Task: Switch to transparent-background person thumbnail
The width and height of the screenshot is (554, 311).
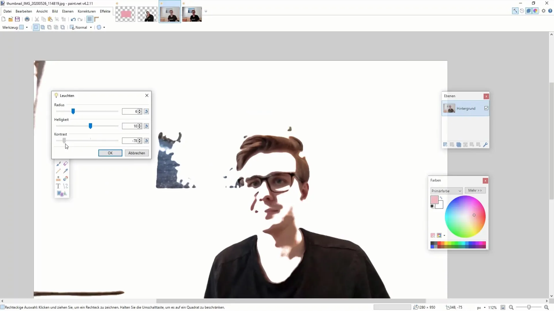Action: [x=147, y=14]
